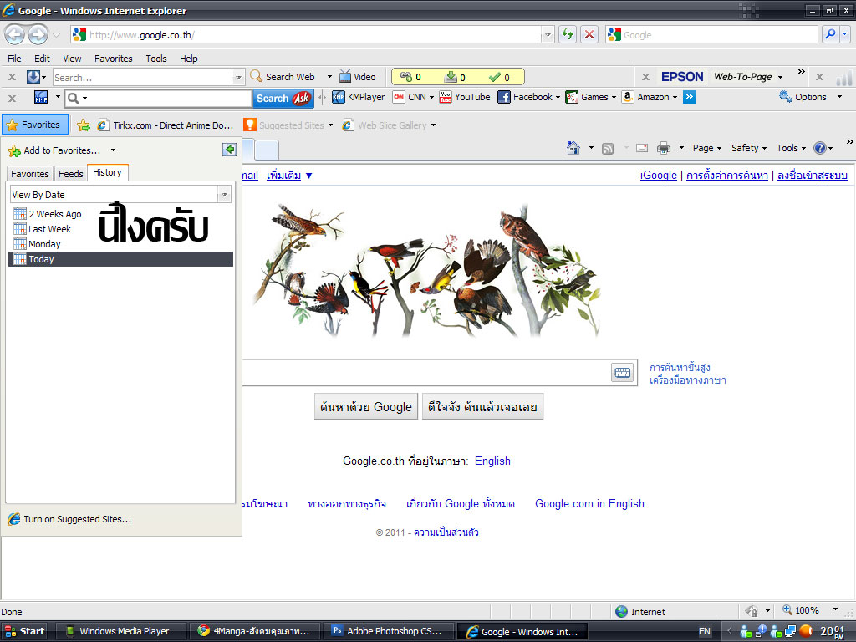Open the Safety dropdown menu
The image size is (856, 642).
pyautogui.click(x=749, y=148)
